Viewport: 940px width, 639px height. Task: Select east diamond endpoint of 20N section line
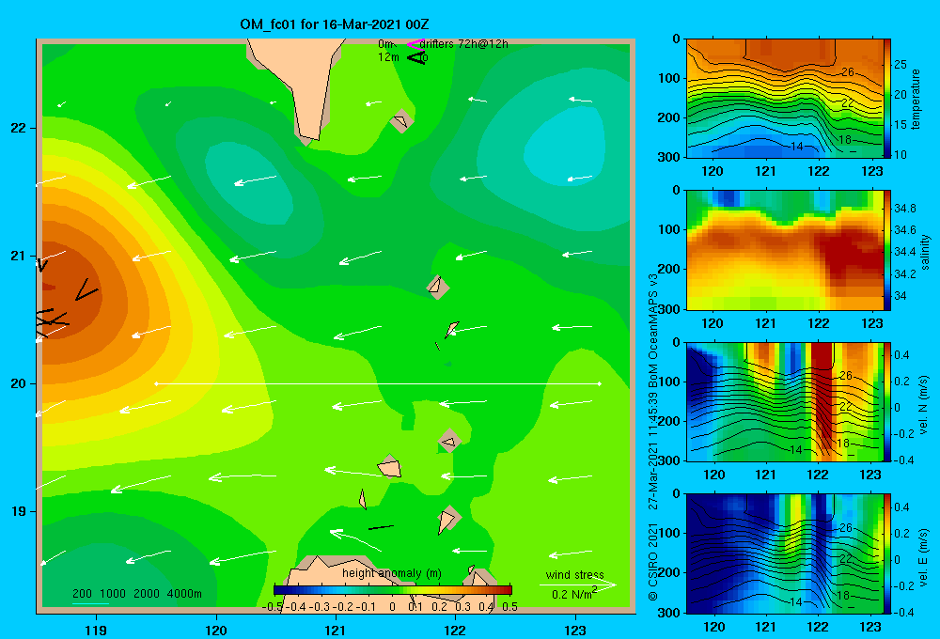point(599,383)
